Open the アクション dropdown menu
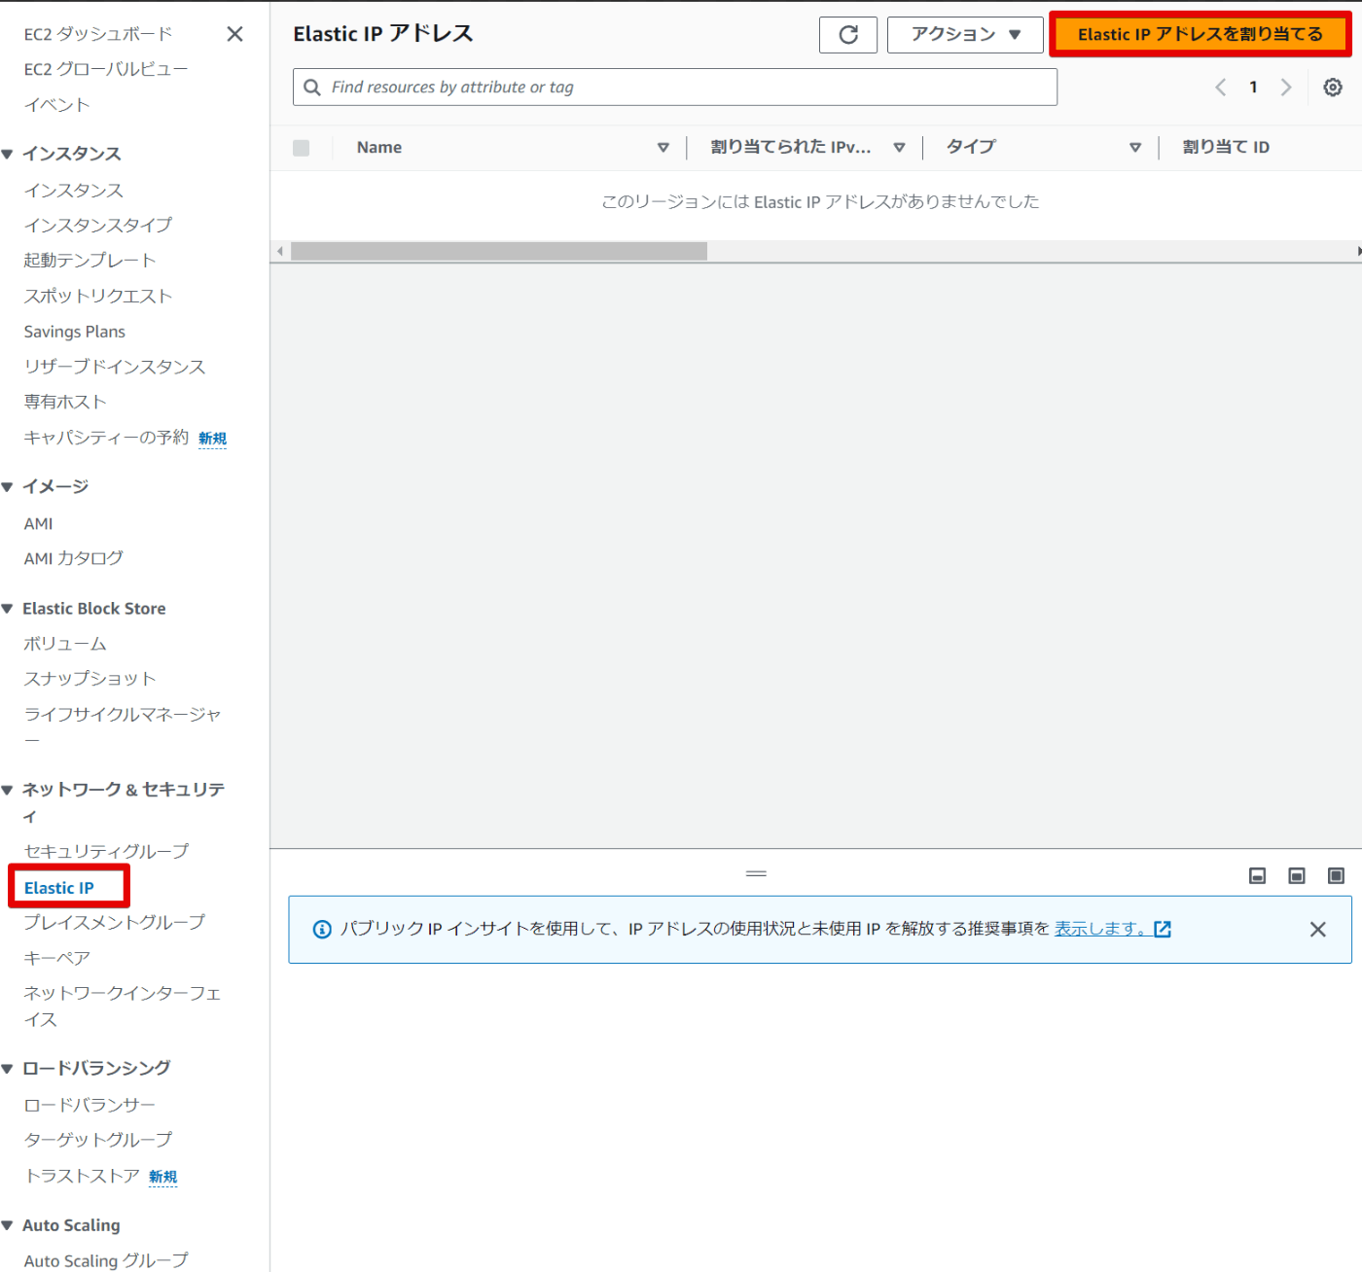 point(965,35)
